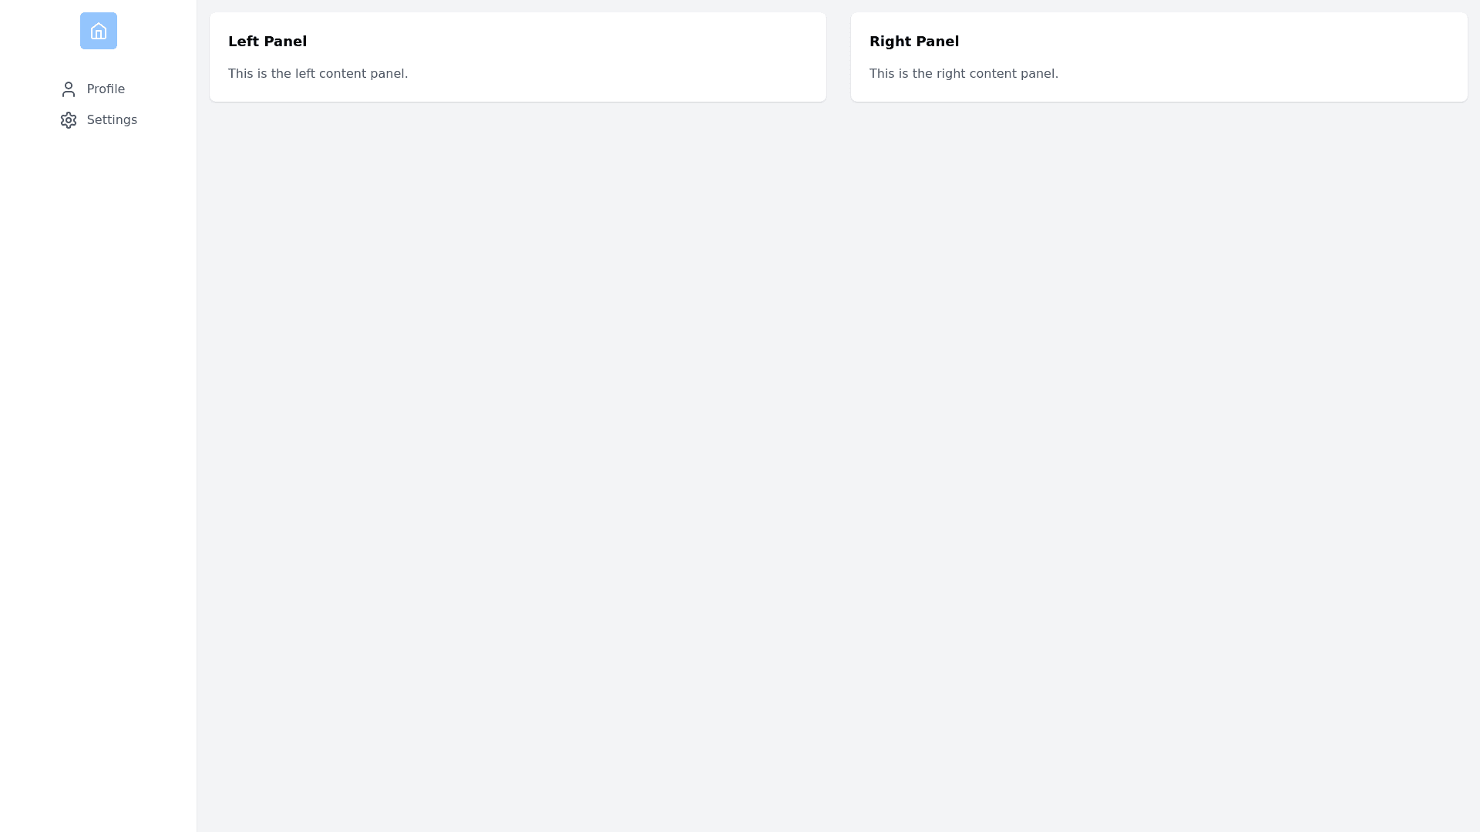Click the word "This" in left panel text
The width and height of the screenshot is (1480, 832).
pyautogui.click(x=240, y=74)
